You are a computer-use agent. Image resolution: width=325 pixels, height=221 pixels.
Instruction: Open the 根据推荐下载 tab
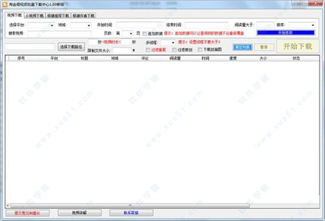(58, 16)
